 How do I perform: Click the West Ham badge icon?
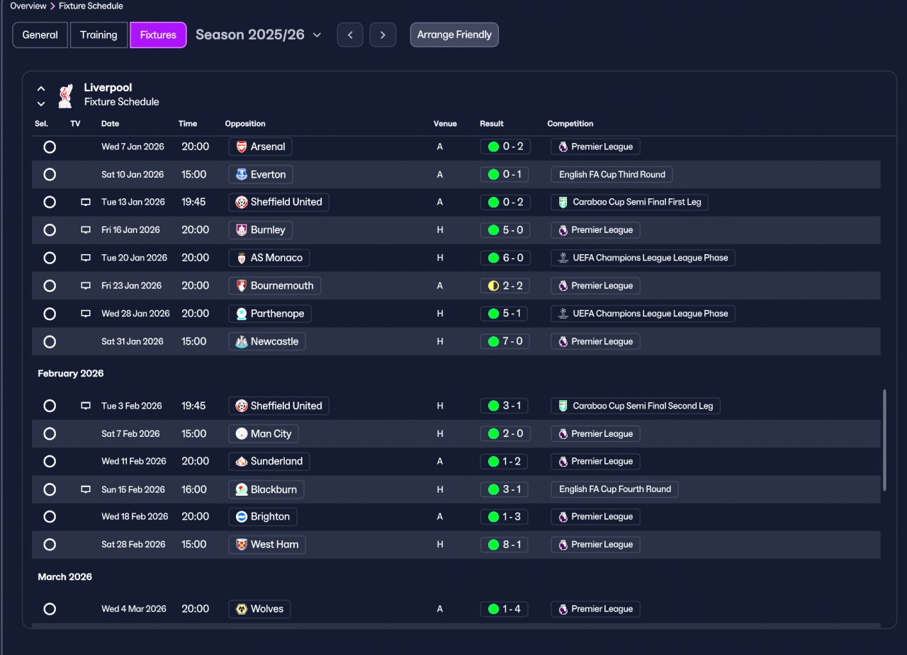tap(242, 545)
